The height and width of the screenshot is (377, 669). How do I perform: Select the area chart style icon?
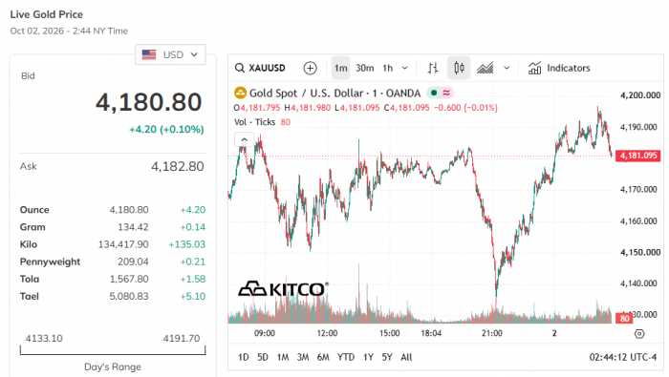(x=486, y=68)
